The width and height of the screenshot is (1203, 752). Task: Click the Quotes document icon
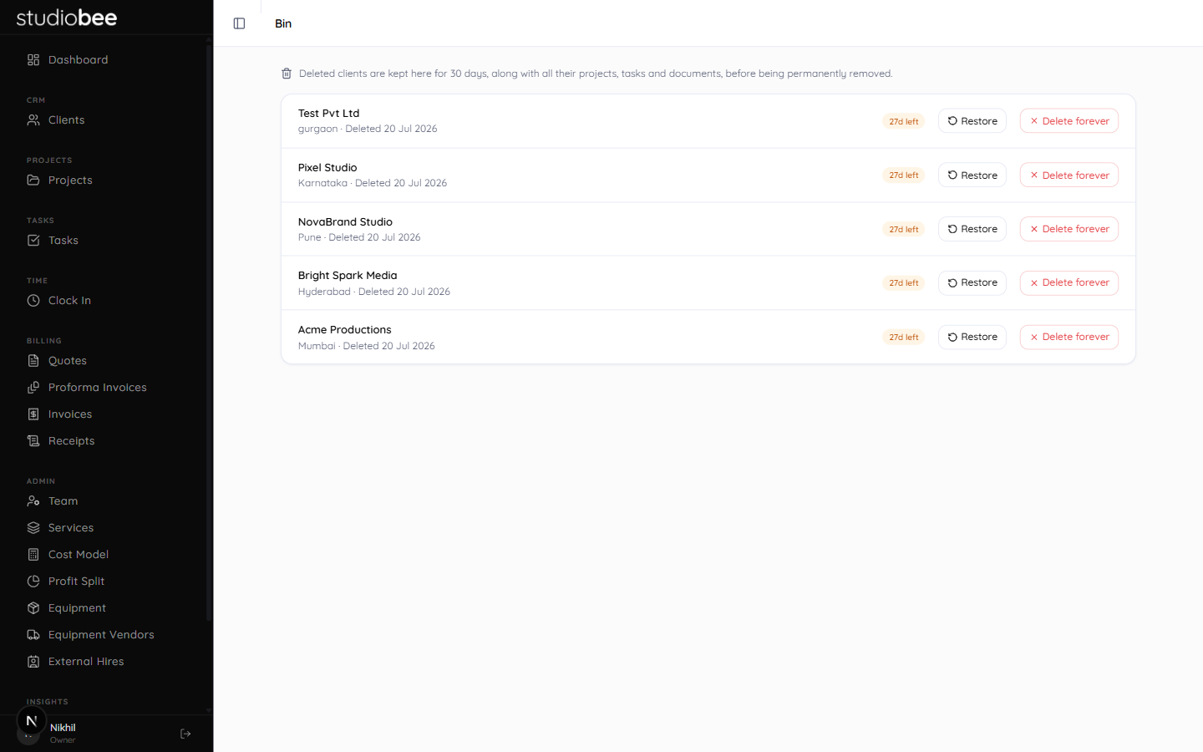click(x=33, y=361)
